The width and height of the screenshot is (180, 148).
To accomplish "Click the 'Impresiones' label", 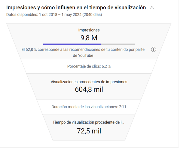I will [x=89, y=30].
